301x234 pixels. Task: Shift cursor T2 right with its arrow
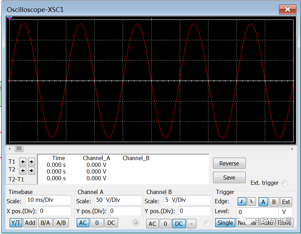coord(32,170)
